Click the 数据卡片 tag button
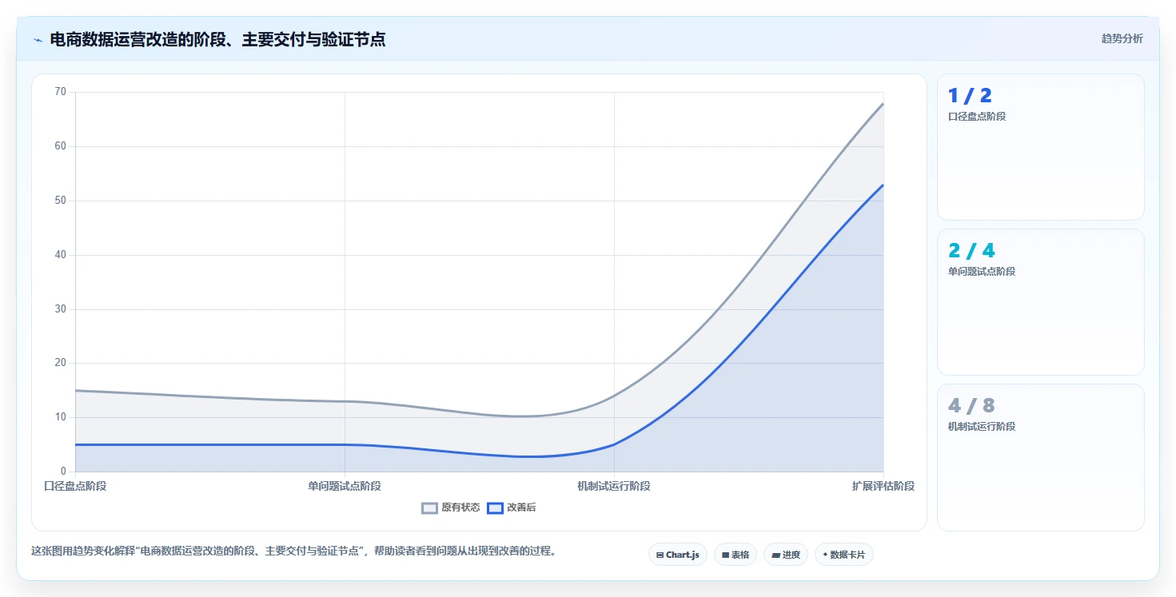1176x597 pixels. (x=844, y=555)
